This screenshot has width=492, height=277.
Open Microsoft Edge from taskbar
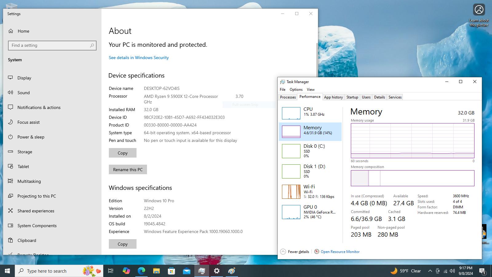tap(141, 271)
